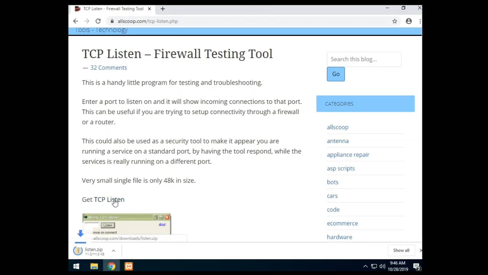Open the appliance repair category
The width and height of the screenshot is (488, 275).
coord(348,155)
